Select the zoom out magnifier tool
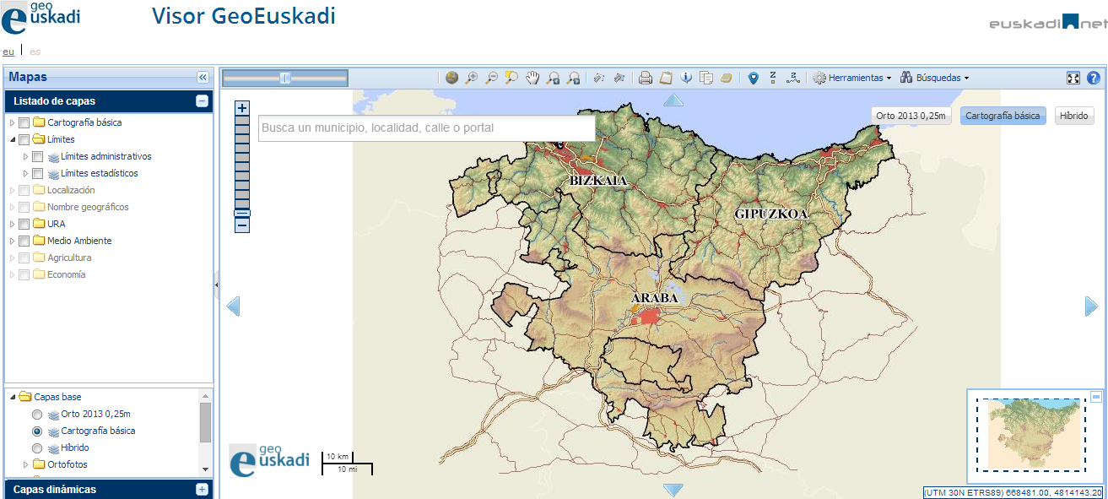 point(492,78)
